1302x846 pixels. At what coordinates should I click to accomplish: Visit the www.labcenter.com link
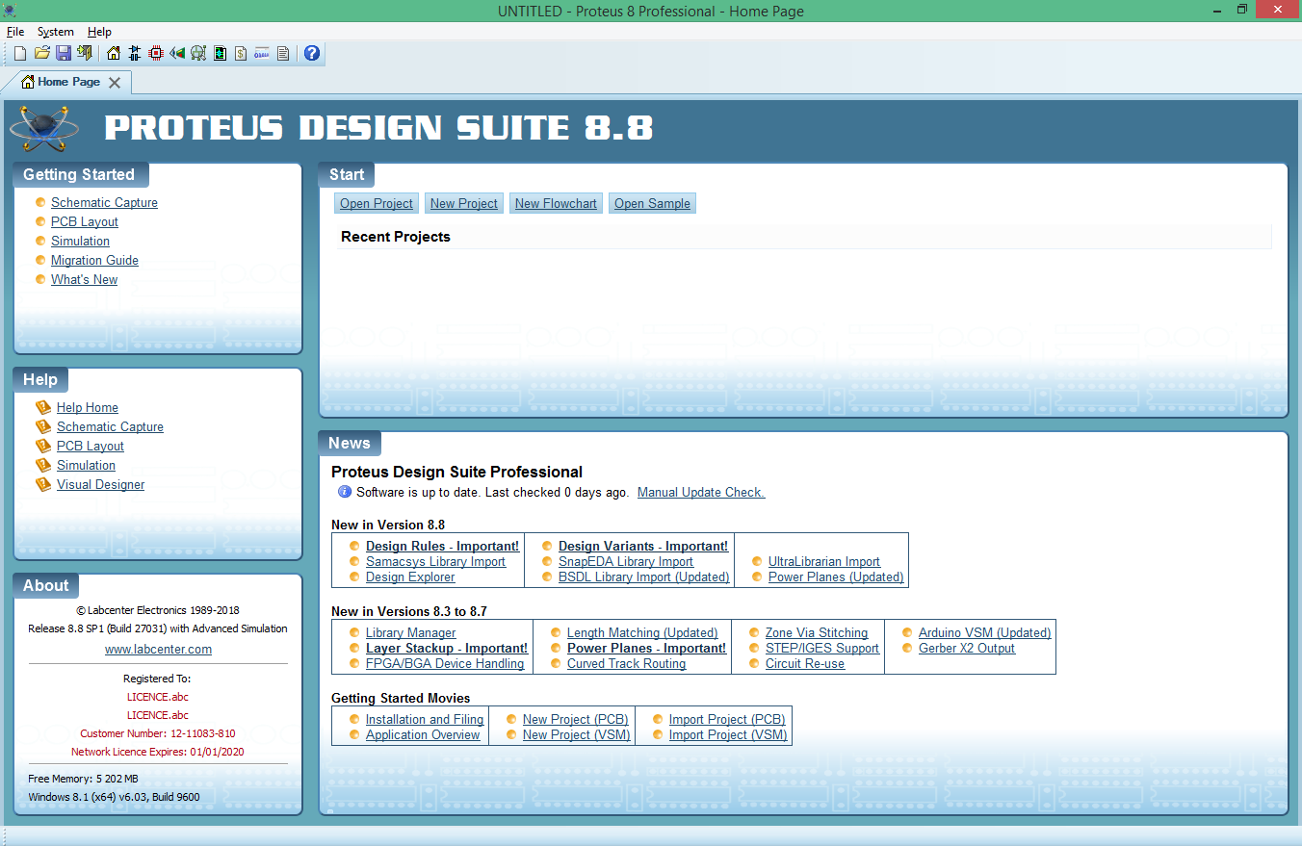(158, 650)
